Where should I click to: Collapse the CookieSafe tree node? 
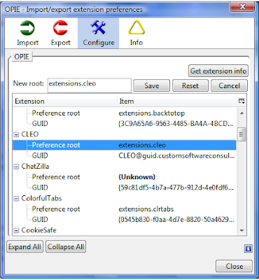click(16, 230)
